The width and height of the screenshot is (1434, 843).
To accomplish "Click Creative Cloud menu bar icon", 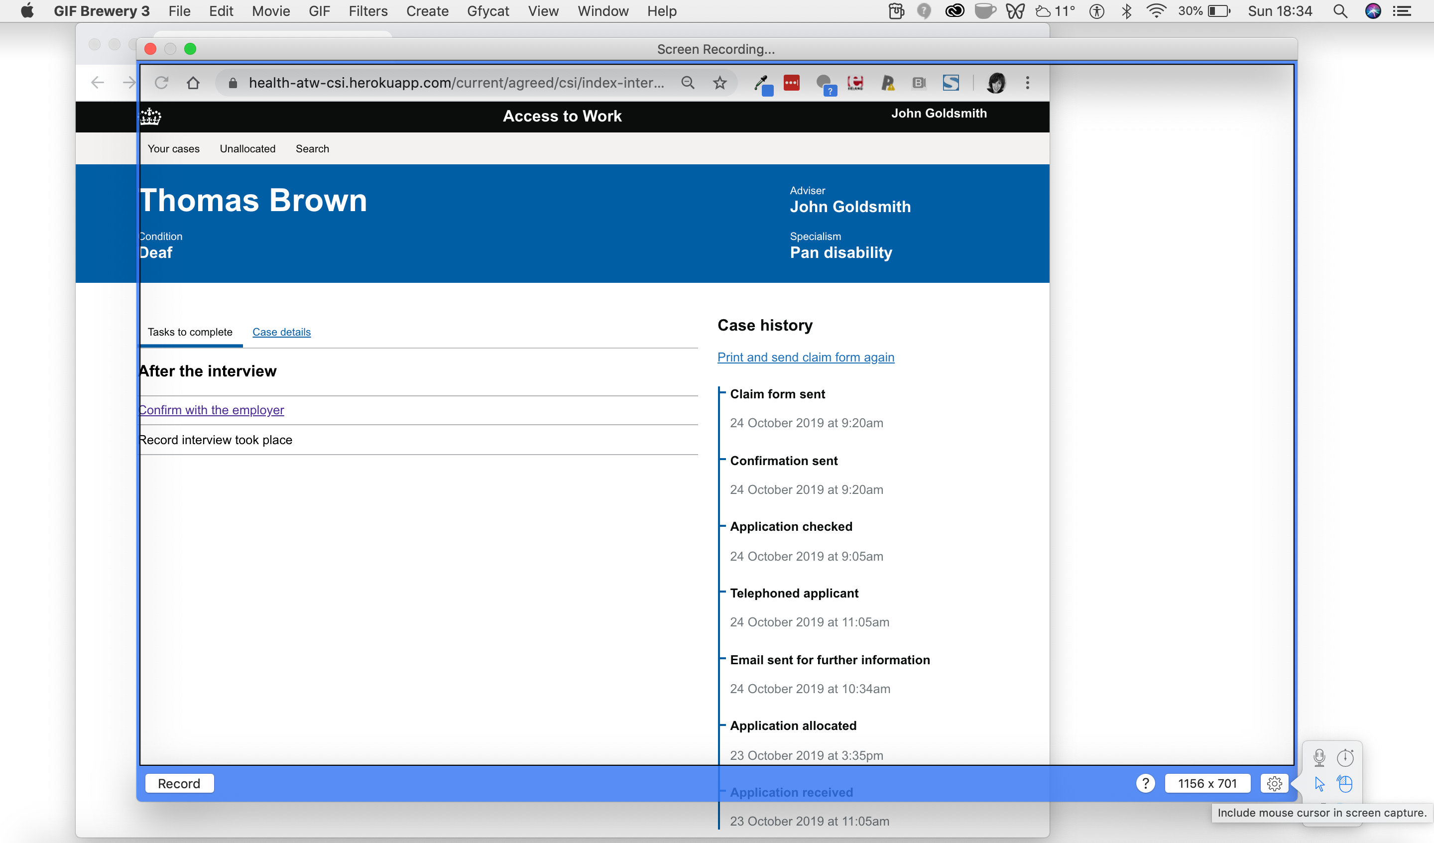I will click(955, 11).
